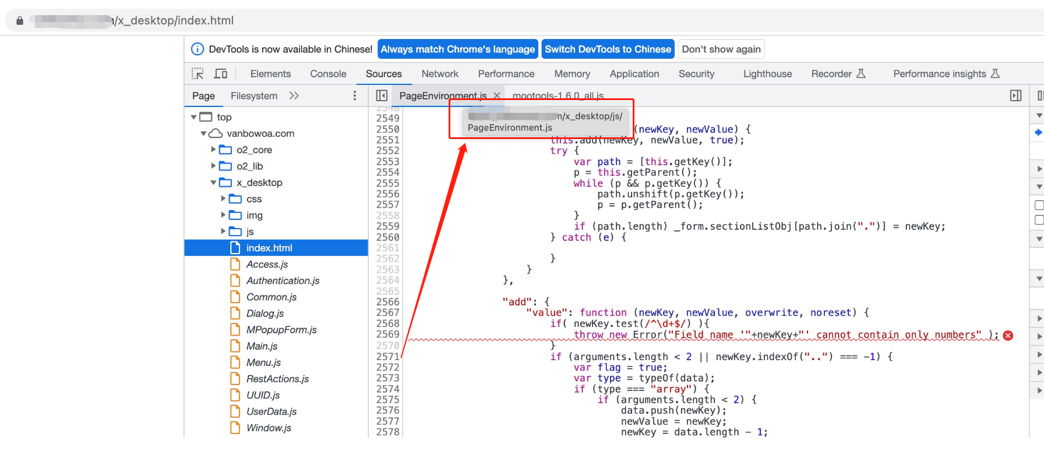1044x466 pixels.
Task: Click the lock icon in the address bar
Action: [x=20, y=21]
